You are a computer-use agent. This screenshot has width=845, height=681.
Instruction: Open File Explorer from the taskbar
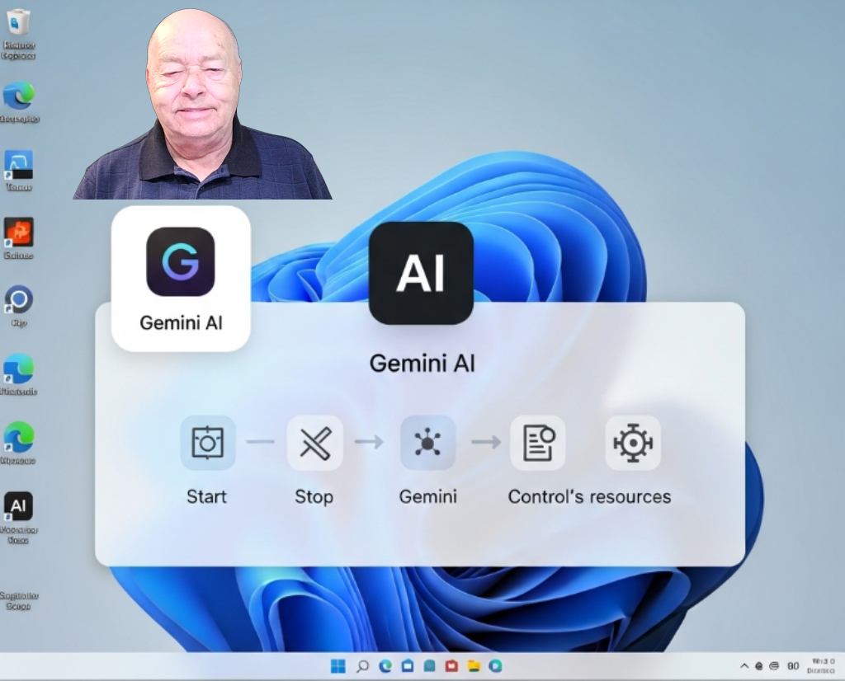(x=474, y=666)
